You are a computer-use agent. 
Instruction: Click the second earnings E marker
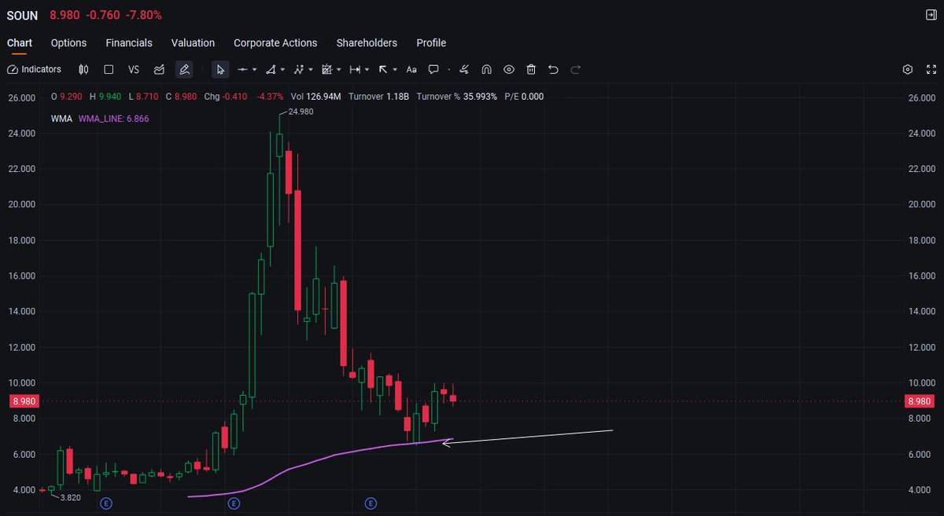234,503
